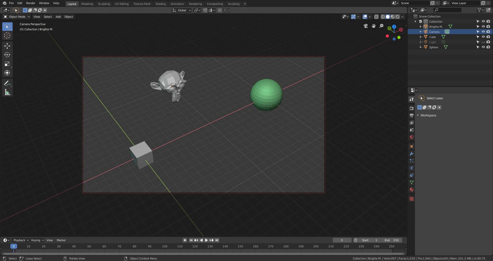Collapse the Collection in outliner

(415, 22)
